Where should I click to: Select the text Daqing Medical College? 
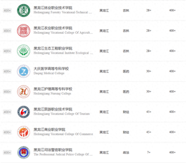(49, 73)
